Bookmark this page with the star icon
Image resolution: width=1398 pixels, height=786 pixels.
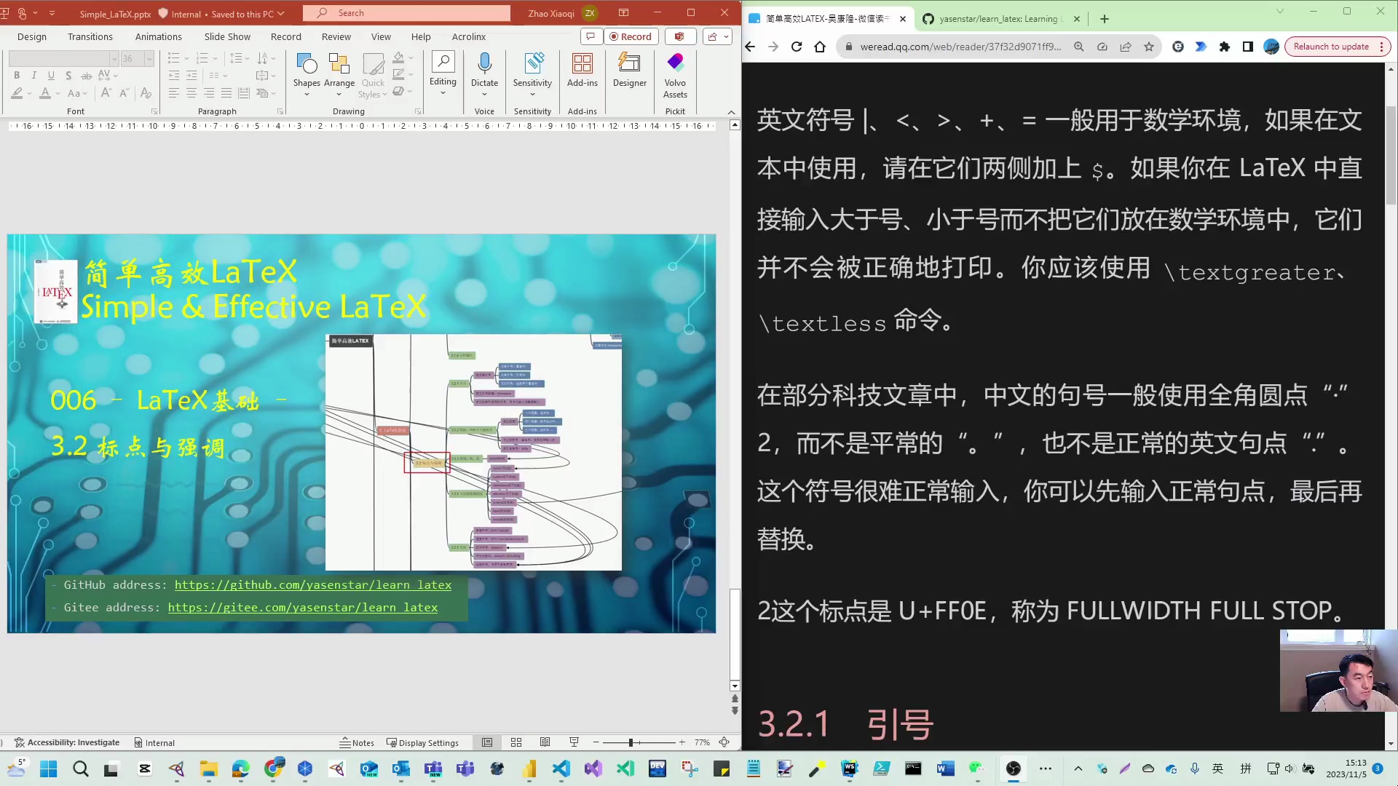coord(1149,47)
